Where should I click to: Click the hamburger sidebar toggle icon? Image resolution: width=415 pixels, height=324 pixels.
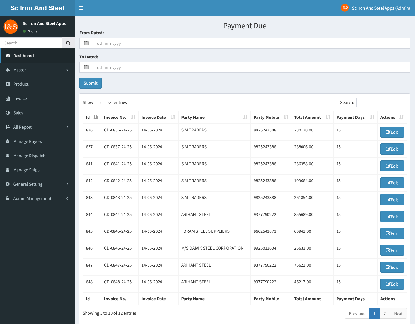pyautogui.click(x=81, y=8)
